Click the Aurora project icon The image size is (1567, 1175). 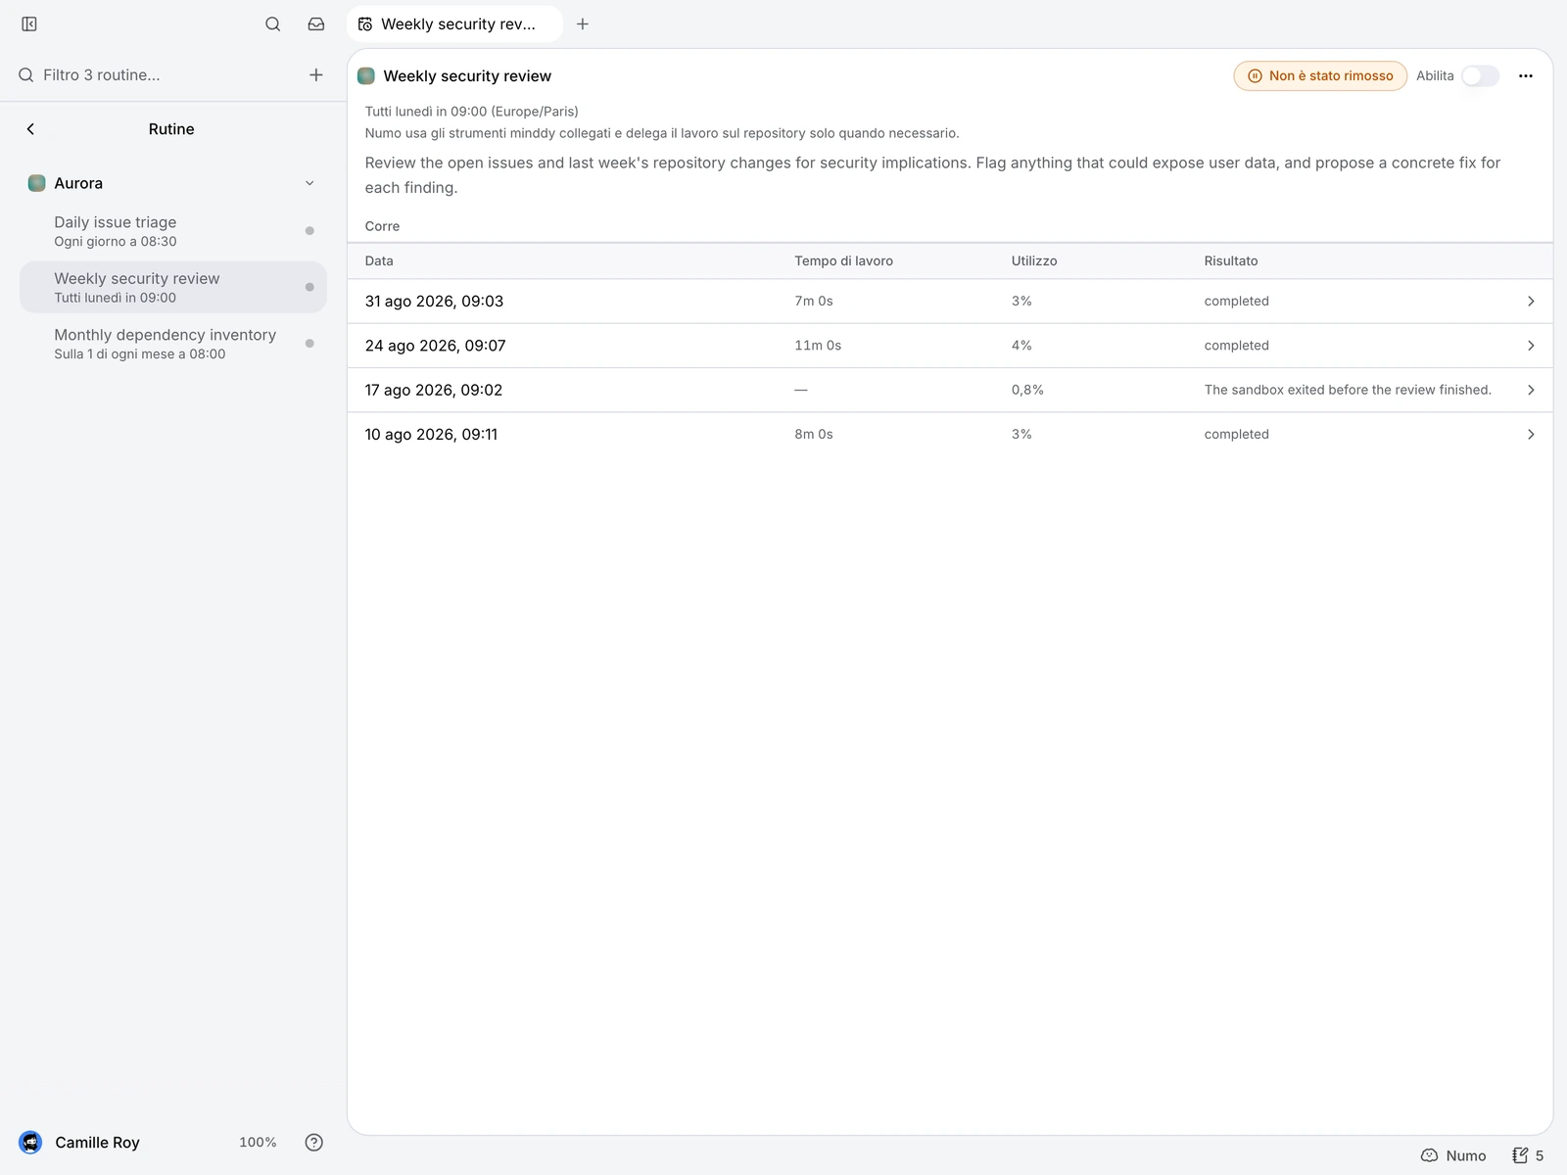tap(37, 183)
